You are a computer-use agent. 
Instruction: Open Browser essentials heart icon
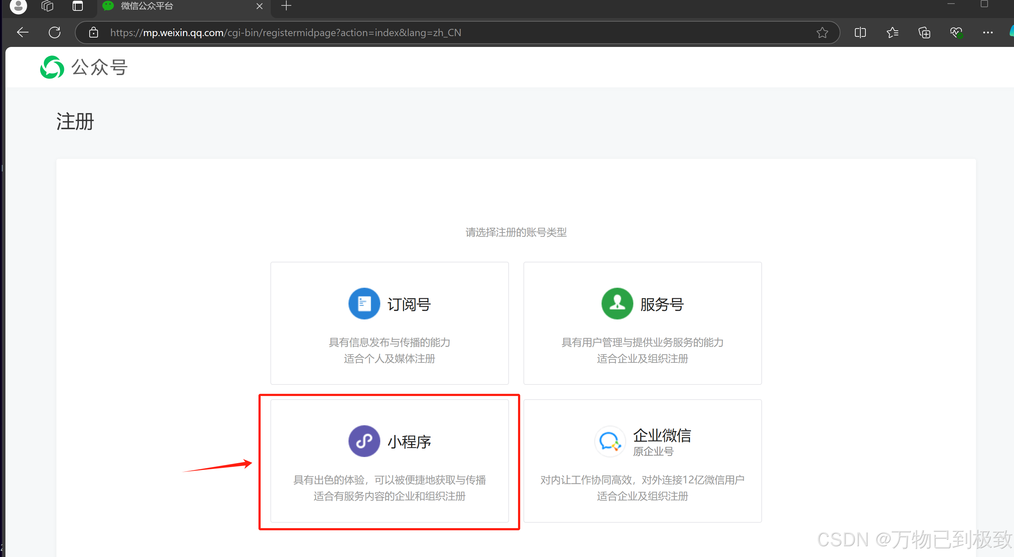(x=956, y=32)
